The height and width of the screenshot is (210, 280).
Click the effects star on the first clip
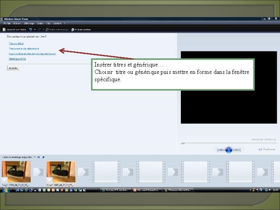(5, 180)
